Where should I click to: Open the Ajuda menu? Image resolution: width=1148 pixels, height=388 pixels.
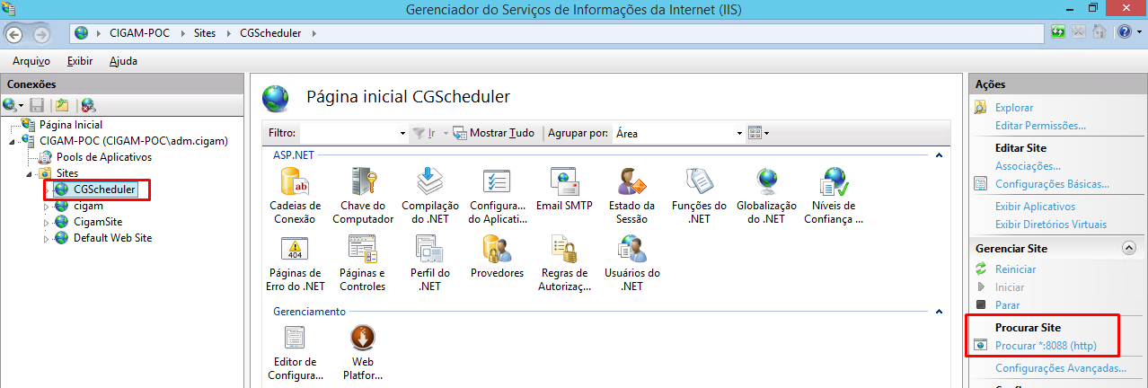tap(123, 61)
